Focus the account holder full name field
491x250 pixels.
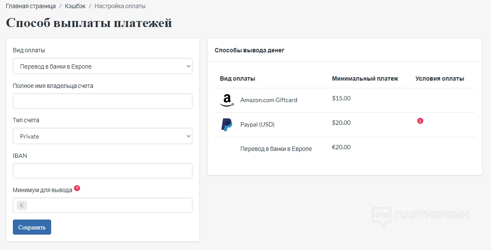(x=103, y=101)
